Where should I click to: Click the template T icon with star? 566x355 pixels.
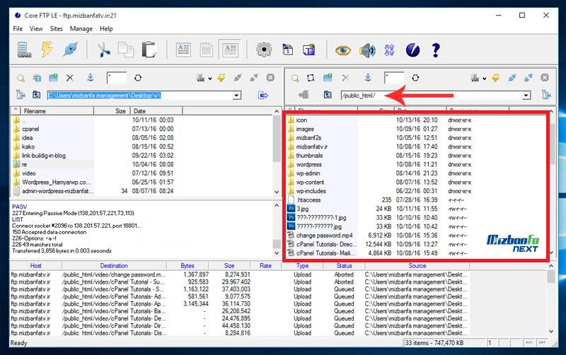(x=309, y=50)
